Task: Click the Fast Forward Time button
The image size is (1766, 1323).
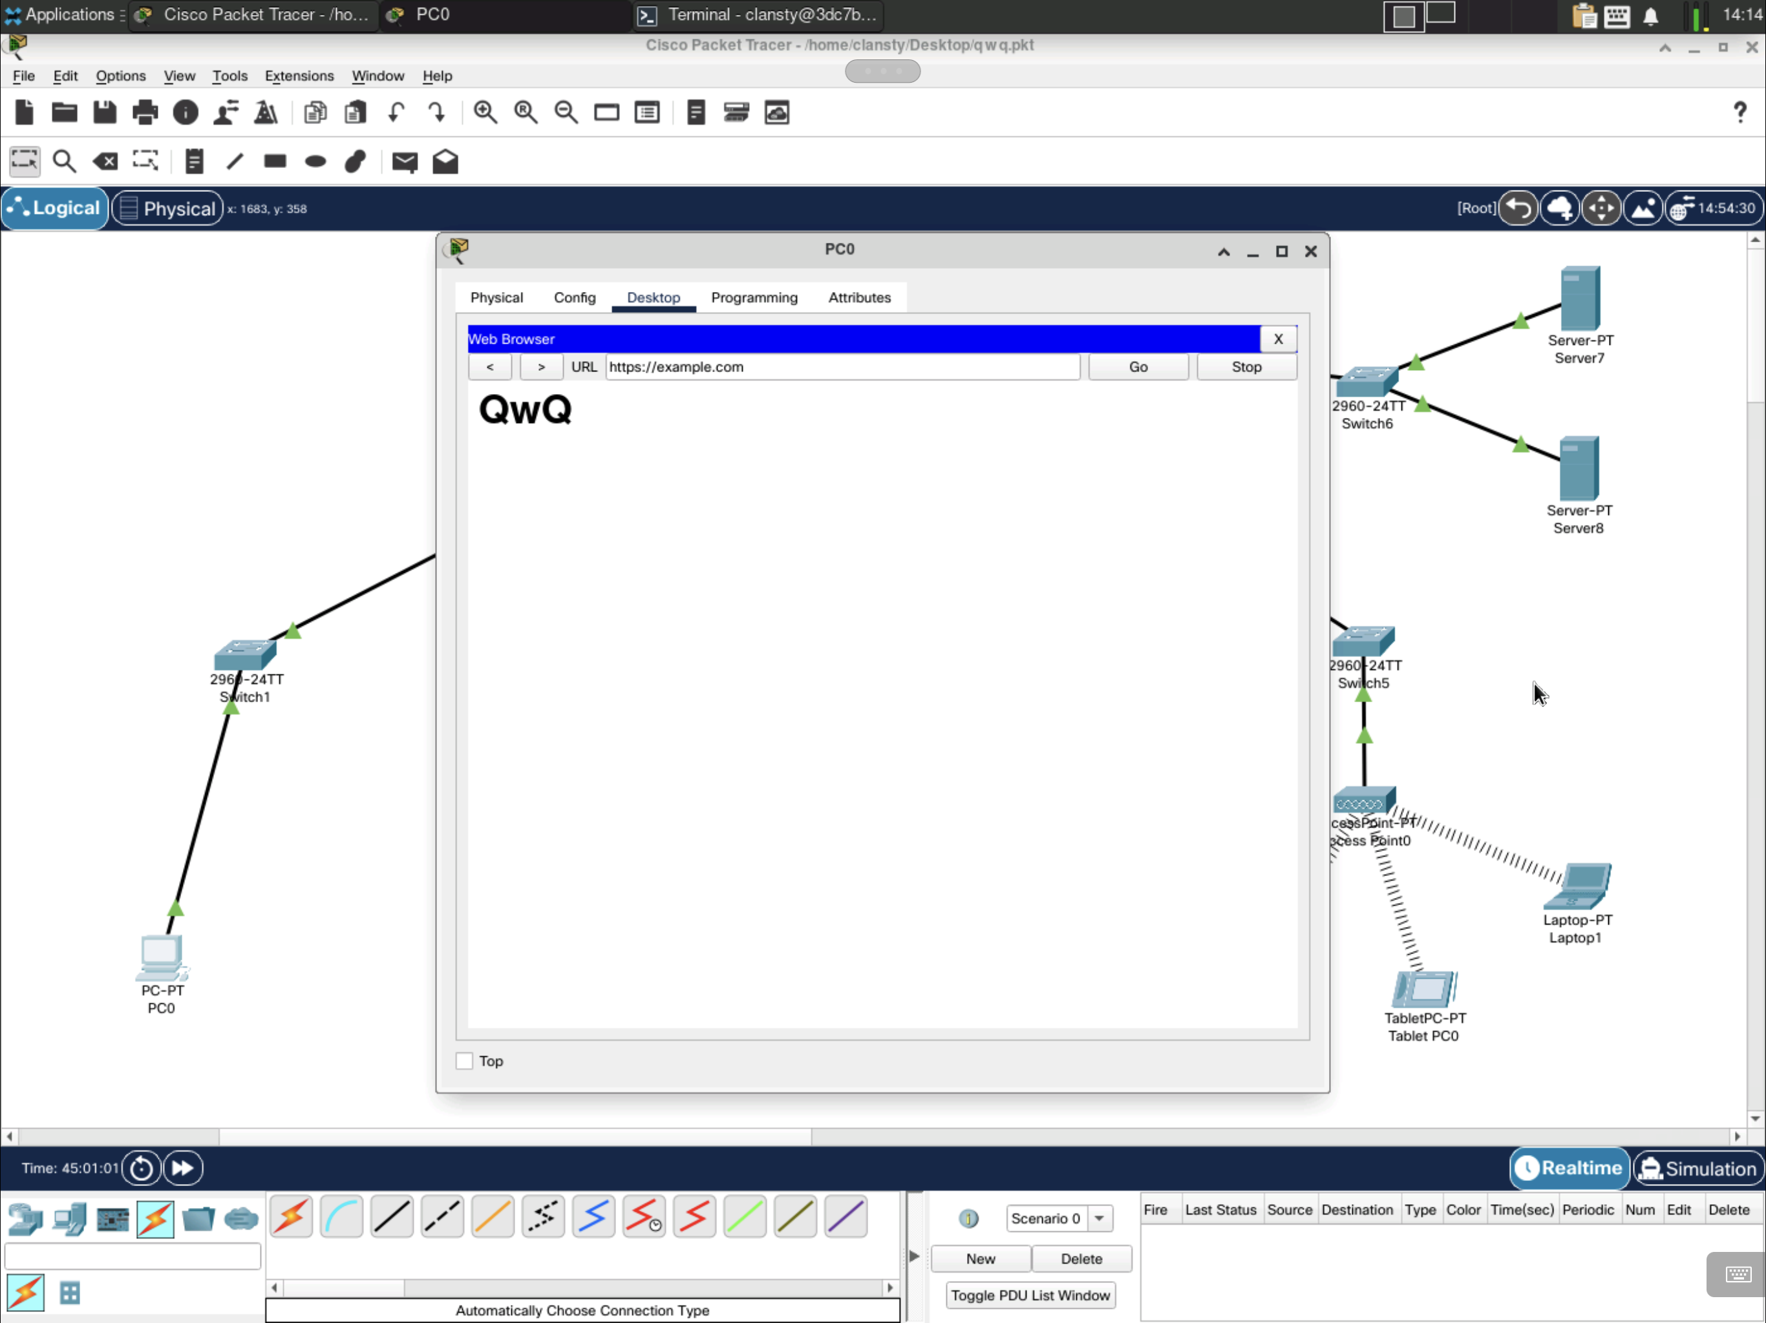Action: click(183, 1168)
